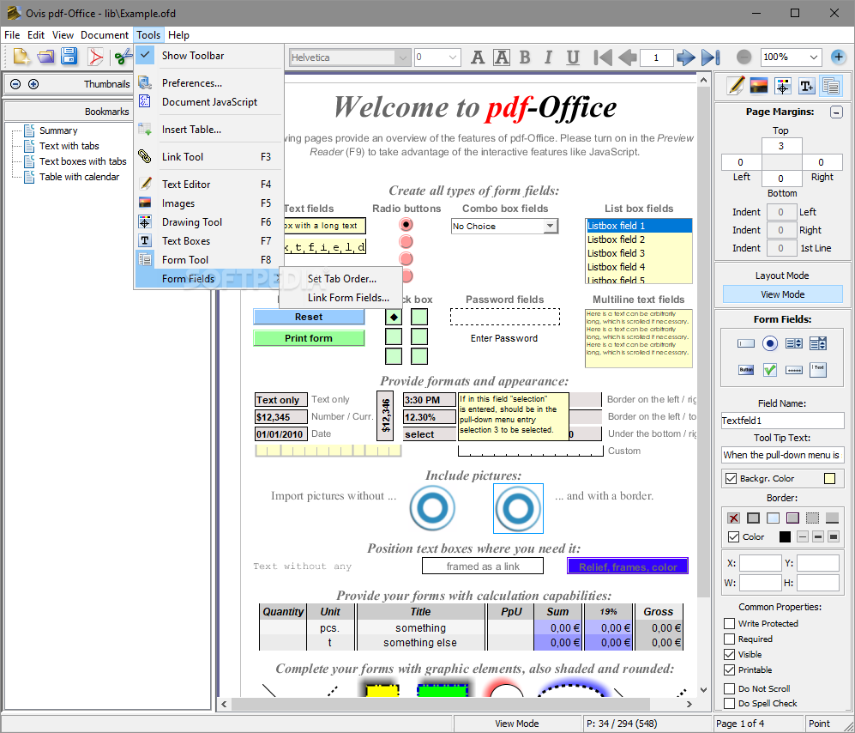Insert a checkbox form field icon
The image size is (855, 733).
click(x=770, y=370)
